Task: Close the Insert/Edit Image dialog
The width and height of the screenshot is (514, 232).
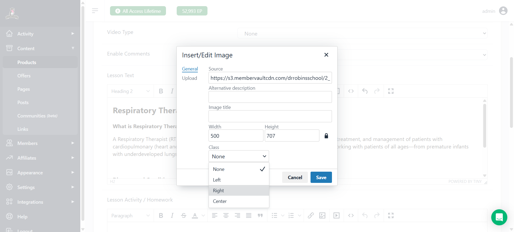Action: coord(326,55)
